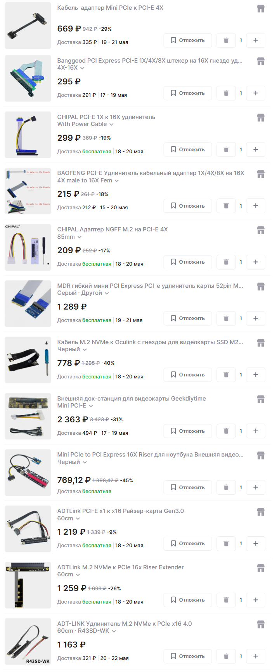Increase quantity of Mini PCIe Riser для ноутбука
277x672 pixels.
256,487
